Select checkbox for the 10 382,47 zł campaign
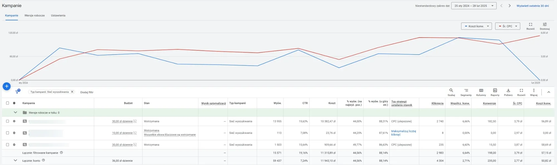This screenshot has height=165, width=557. [8, 121]
